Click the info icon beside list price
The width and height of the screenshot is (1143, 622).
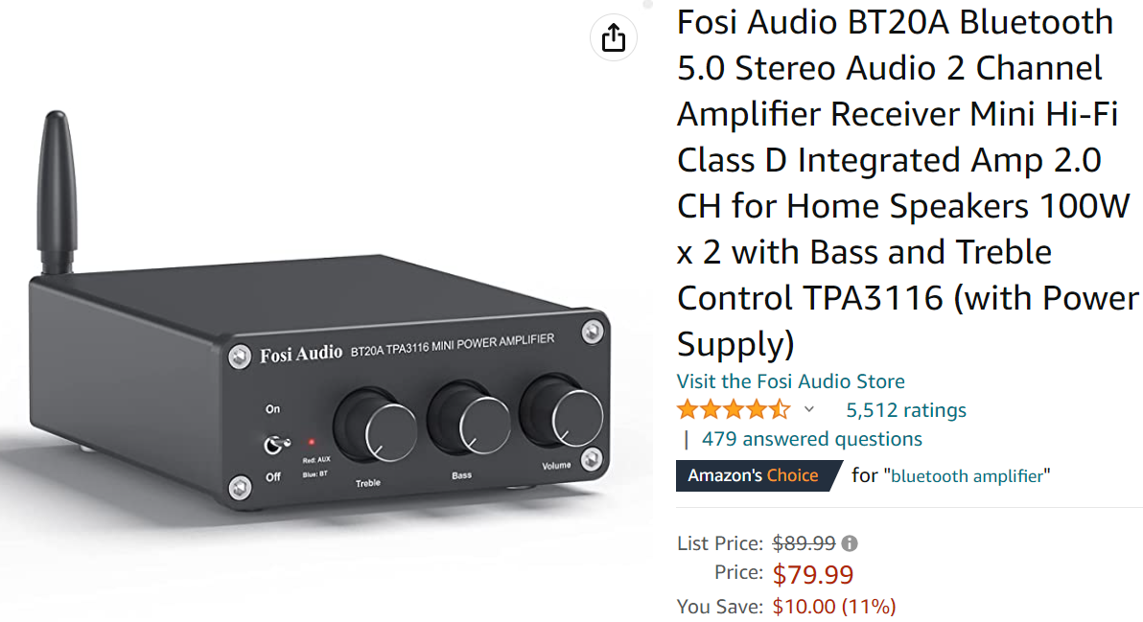(850, 543)
